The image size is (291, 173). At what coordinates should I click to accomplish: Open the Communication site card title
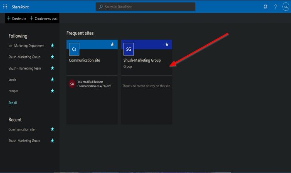(84, 60)
